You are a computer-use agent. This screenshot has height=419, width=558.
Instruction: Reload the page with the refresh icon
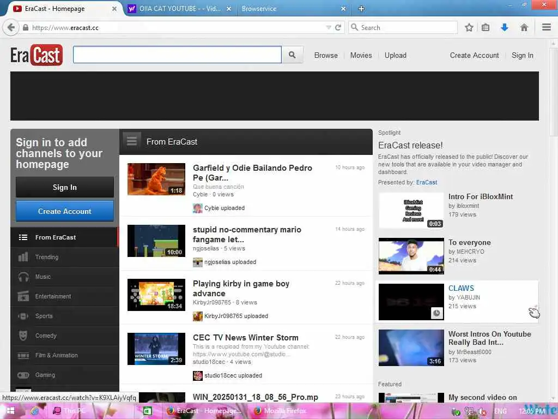coord(338,27)
